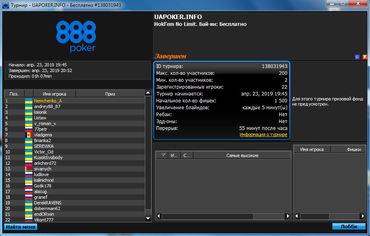This screenshot has width=370, height=236.
Task: Click the Belarus flag next to sivanych
Action: [29, 169]
